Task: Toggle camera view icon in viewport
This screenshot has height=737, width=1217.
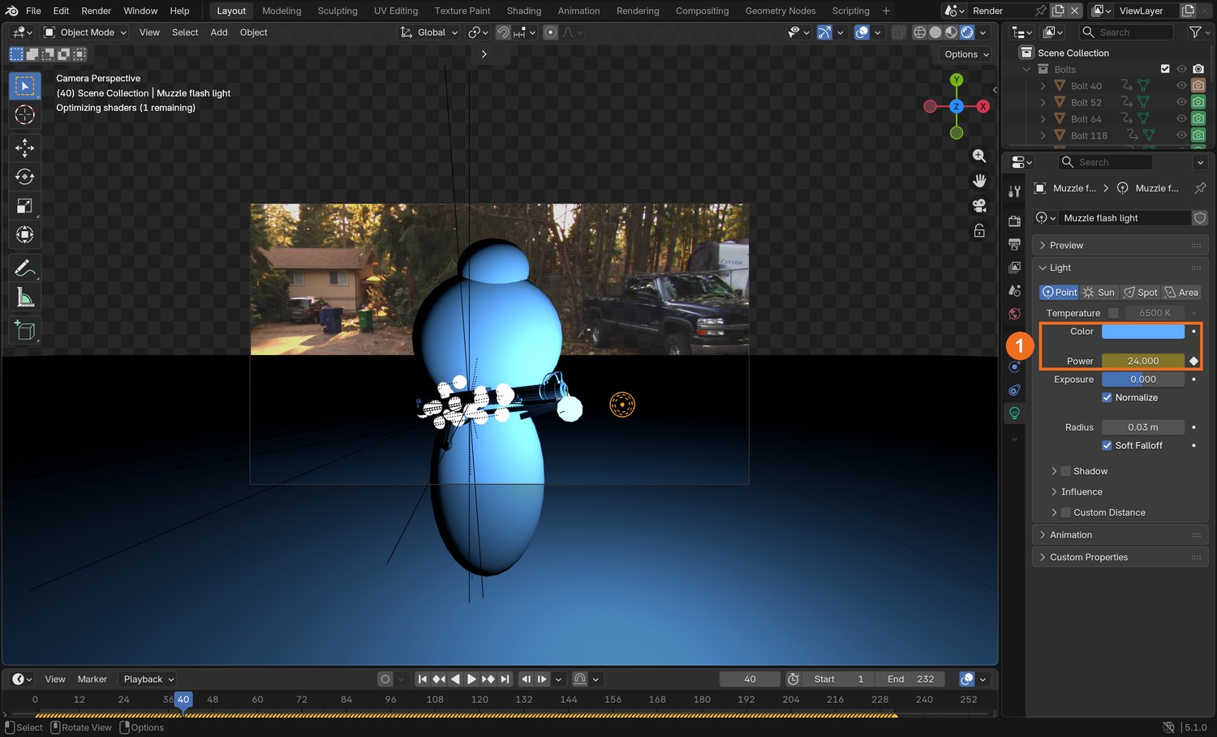Action: [979, 206]
